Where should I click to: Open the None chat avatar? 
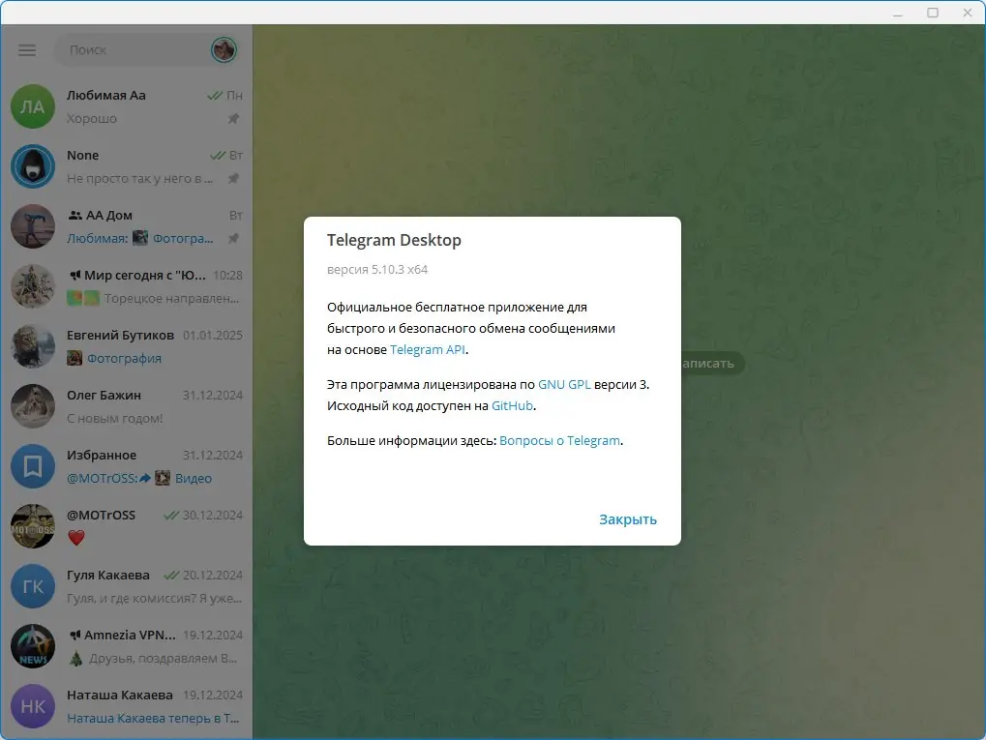[33, 166]
